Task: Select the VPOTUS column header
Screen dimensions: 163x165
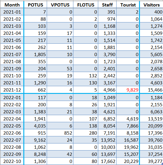Action: (60, 5)
